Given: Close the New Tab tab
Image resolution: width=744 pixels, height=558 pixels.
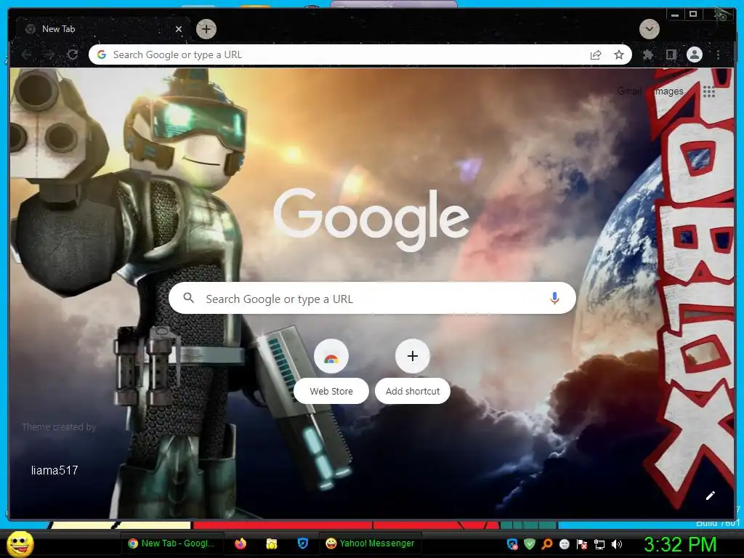Looking at the screenshot, I should (179, 29).
